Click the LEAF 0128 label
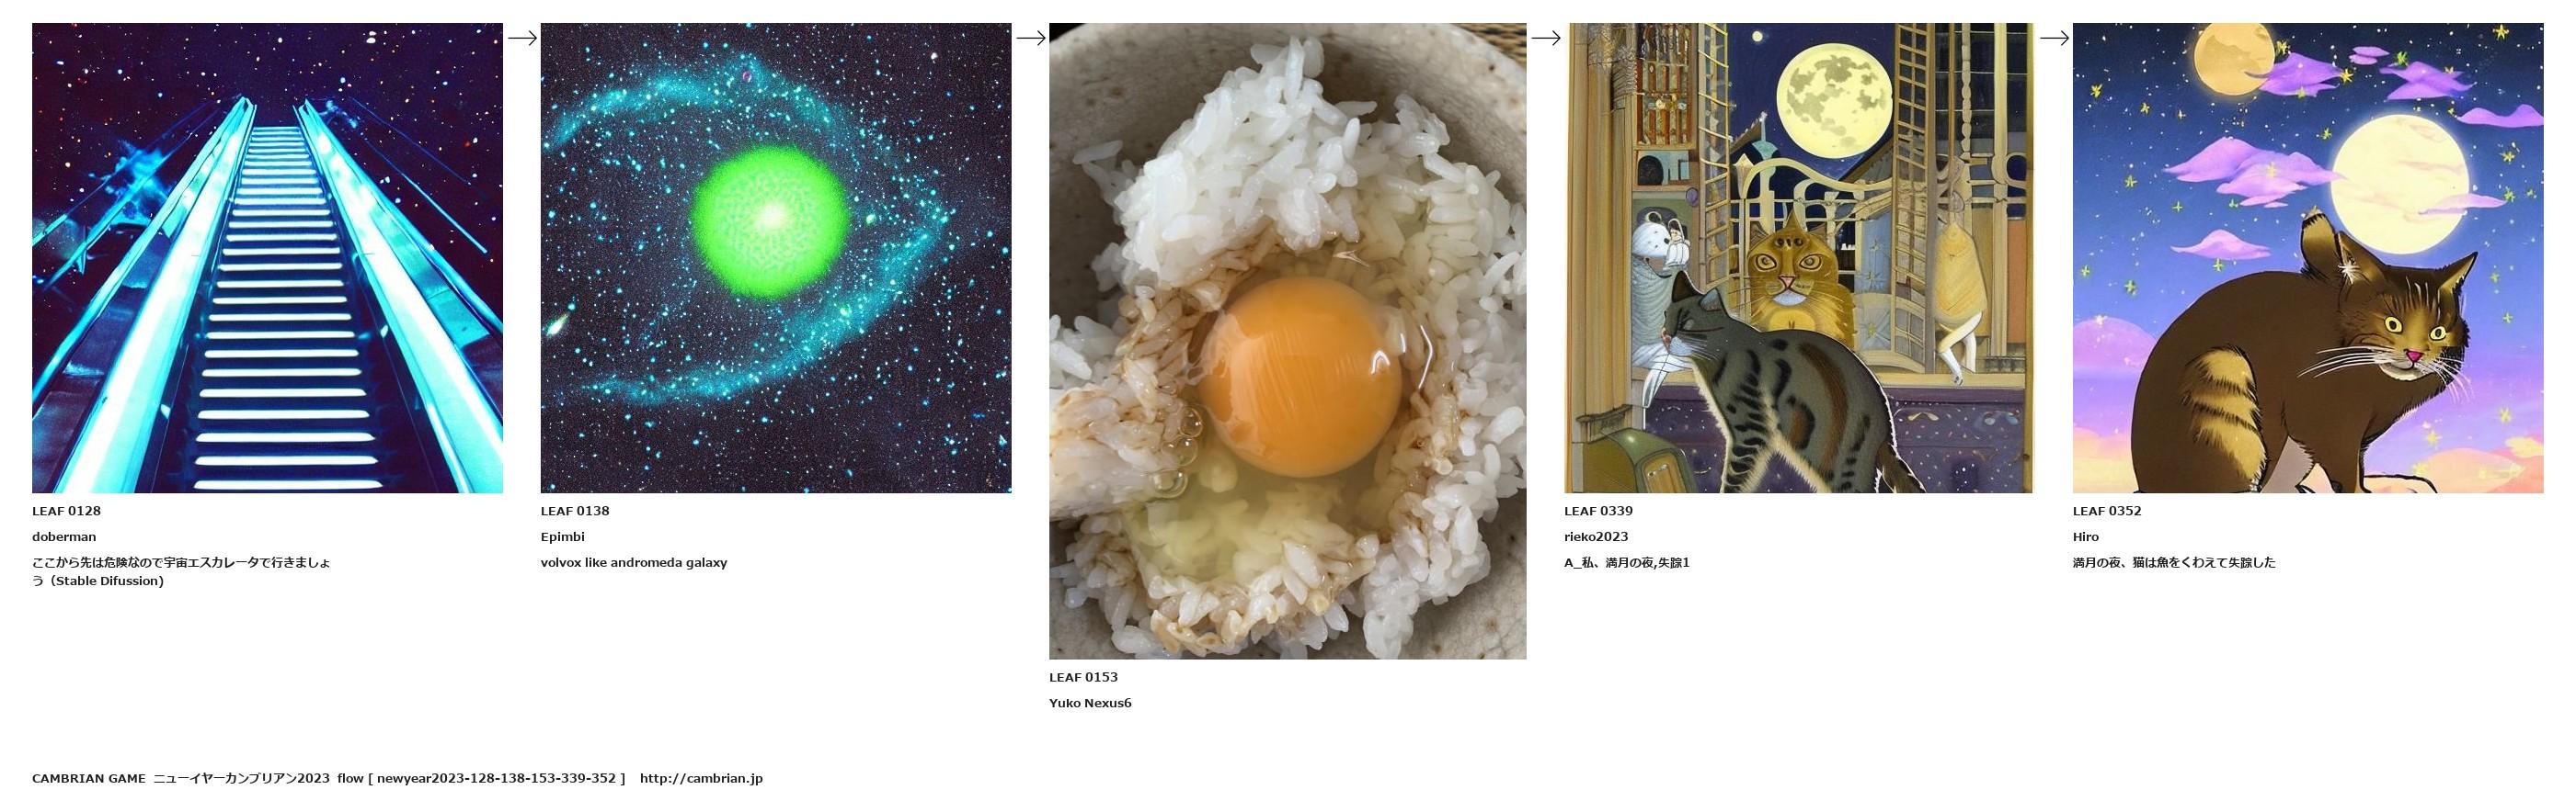 66,511
